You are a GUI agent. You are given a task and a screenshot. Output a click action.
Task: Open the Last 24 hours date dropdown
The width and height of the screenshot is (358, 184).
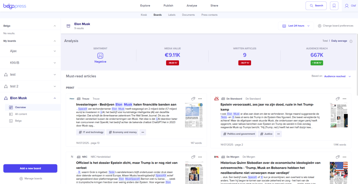pyautogui.click(x=296, y=26)
